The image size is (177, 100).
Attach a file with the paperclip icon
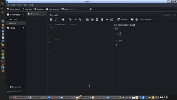80,19
